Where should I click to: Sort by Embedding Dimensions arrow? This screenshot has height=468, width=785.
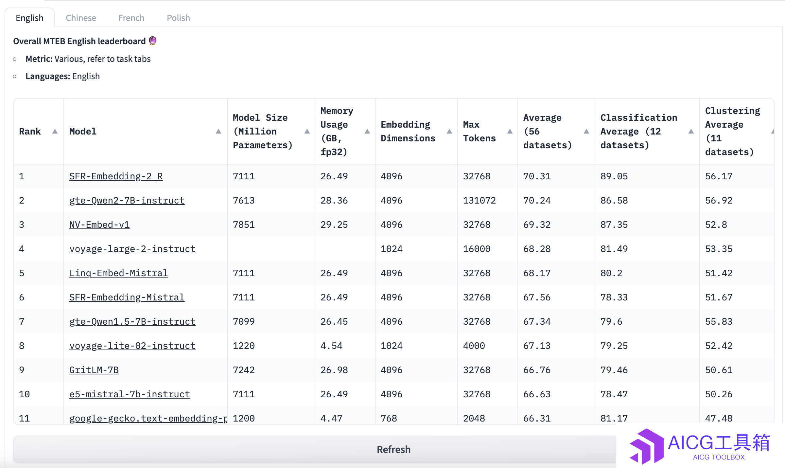point(449,131)
